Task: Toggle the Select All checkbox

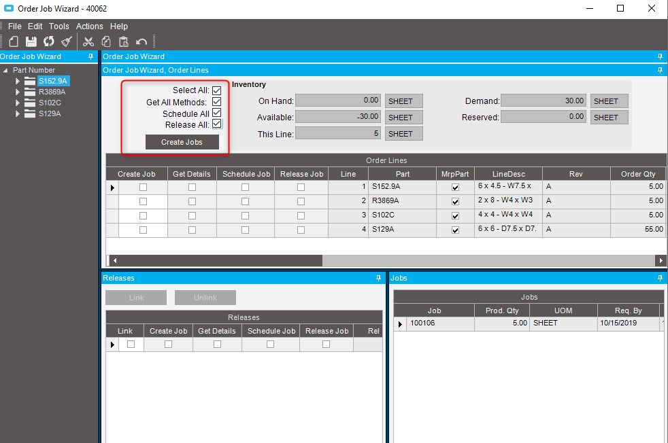Action: 217,90
